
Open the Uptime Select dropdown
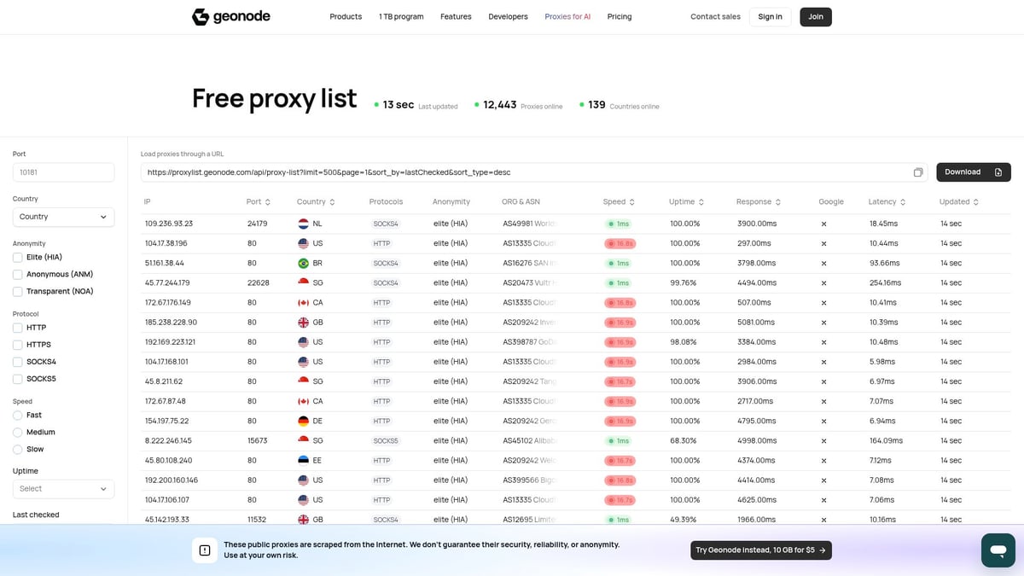pos(63,488)
